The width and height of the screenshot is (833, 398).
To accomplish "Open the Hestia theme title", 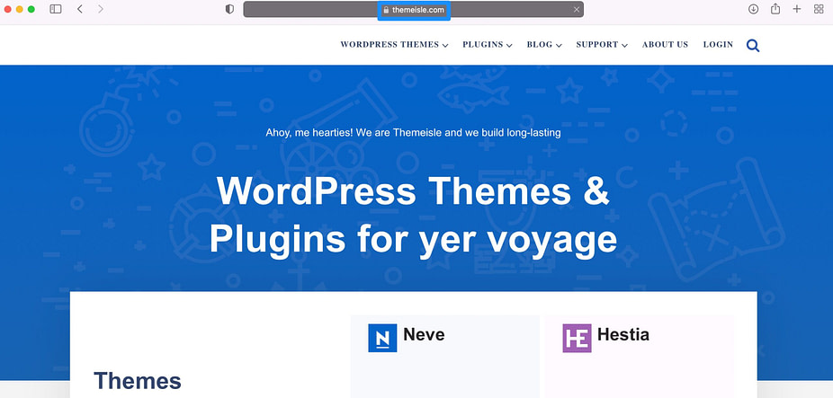I will click(x=623, y=334).
